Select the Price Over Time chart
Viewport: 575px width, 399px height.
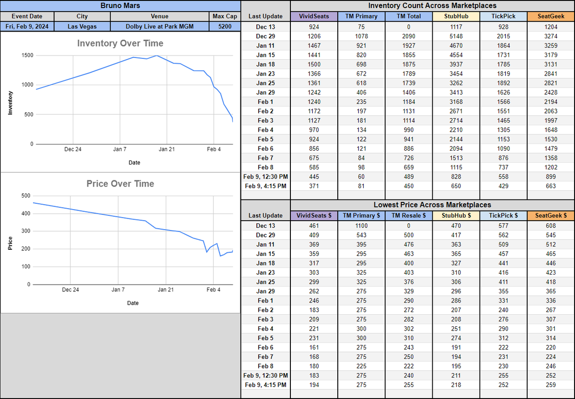pyautogui.click(x=120, y=243)
